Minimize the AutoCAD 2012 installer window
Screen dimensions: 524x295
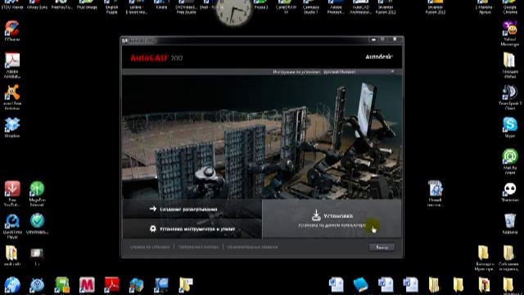click(373, 40)
